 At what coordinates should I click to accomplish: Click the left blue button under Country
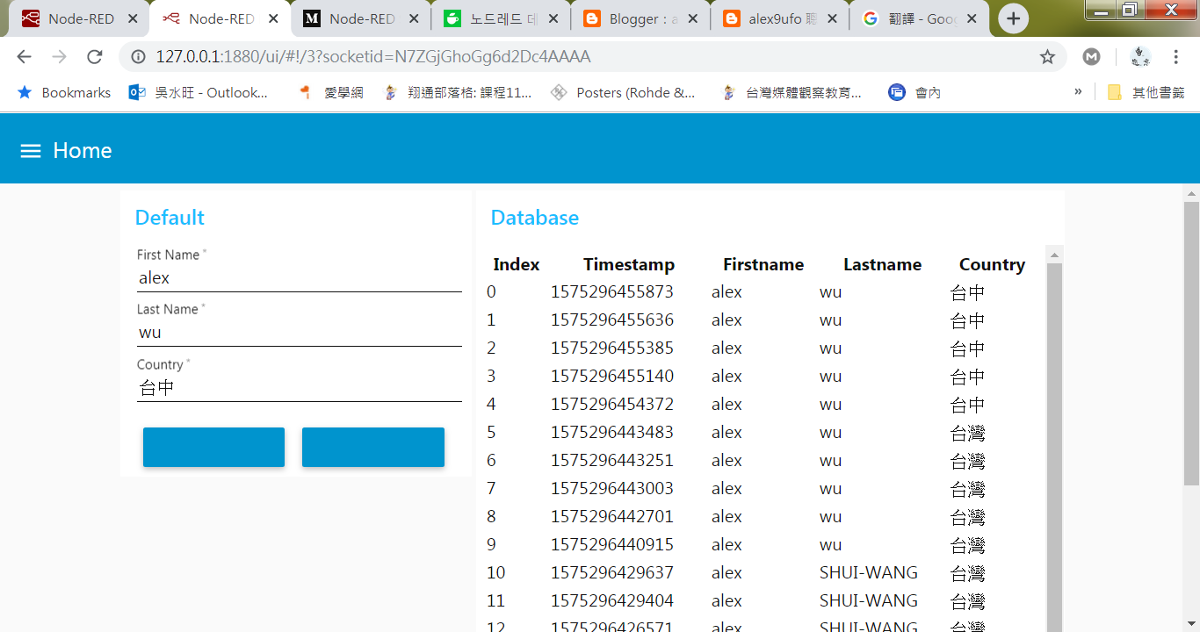(x=213, y=447)
